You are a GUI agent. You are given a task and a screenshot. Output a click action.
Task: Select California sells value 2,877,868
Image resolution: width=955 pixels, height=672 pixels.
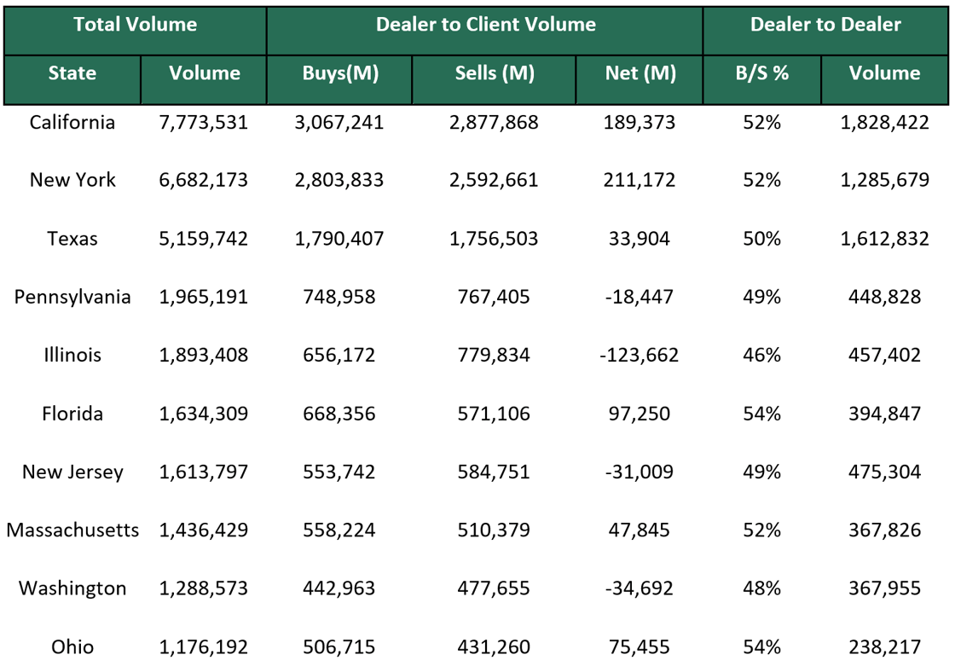(494, 123)
